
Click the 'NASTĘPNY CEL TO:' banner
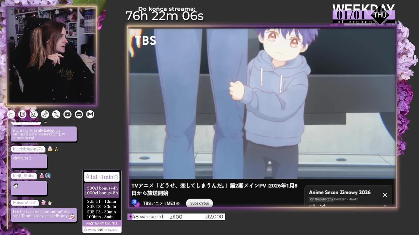pyautogui.click(x=102, y=223)
